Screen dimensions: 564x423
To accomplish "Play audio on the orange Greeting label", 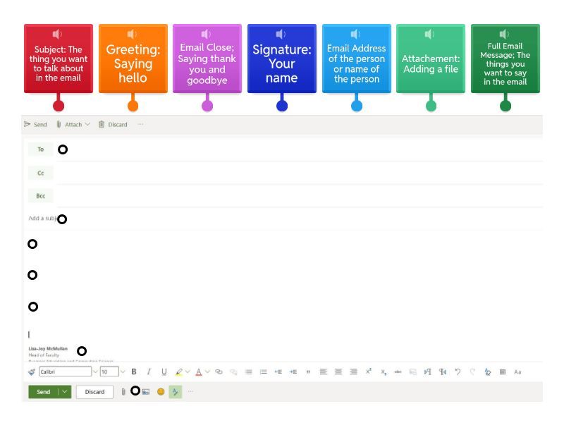I will (x=133, y=34).
